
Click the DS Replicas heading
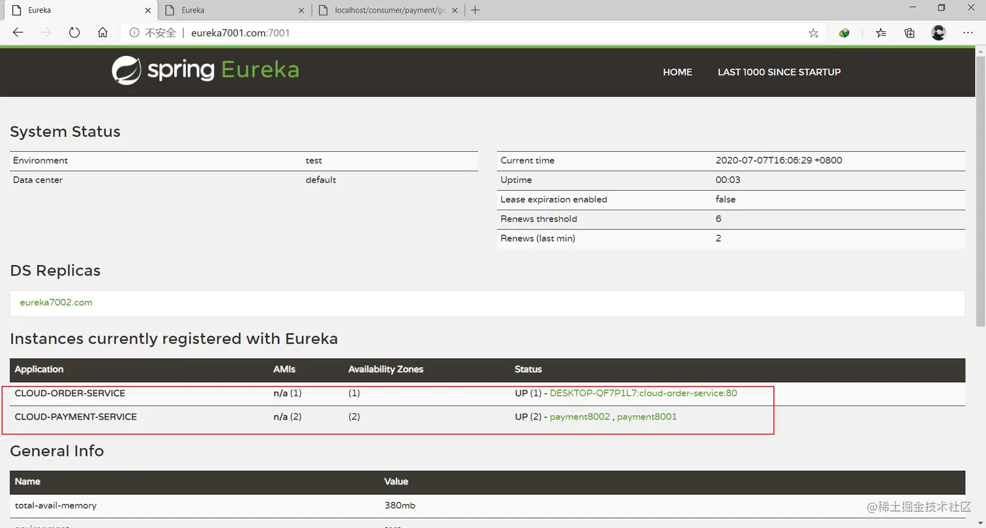pos(55,271)
